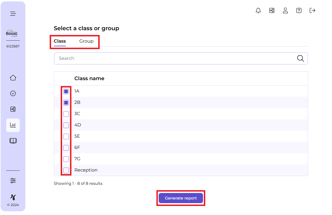This screenshot has width=332, height=215.
Task: Open the settings sliders icon
Action: (13, 181)
